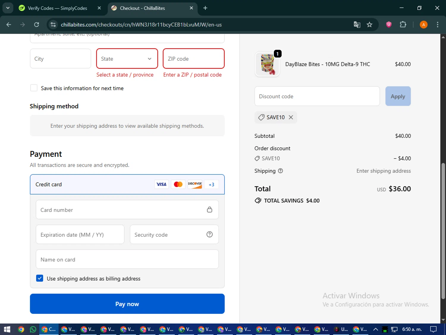Click the browser back arrow
Viewport: 446px width, 335px height.
9,25
